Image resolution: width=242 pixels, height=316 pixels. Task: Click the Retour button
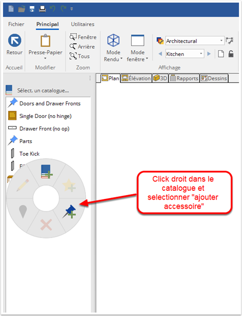(14, 44)
